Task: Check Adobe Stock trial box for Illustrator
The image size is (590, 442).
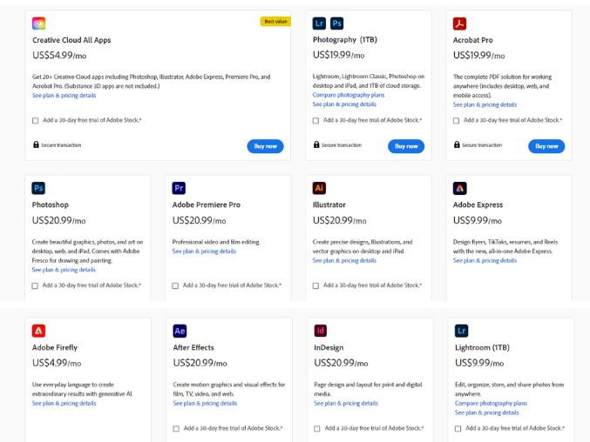Action: (x=315, y=285)
